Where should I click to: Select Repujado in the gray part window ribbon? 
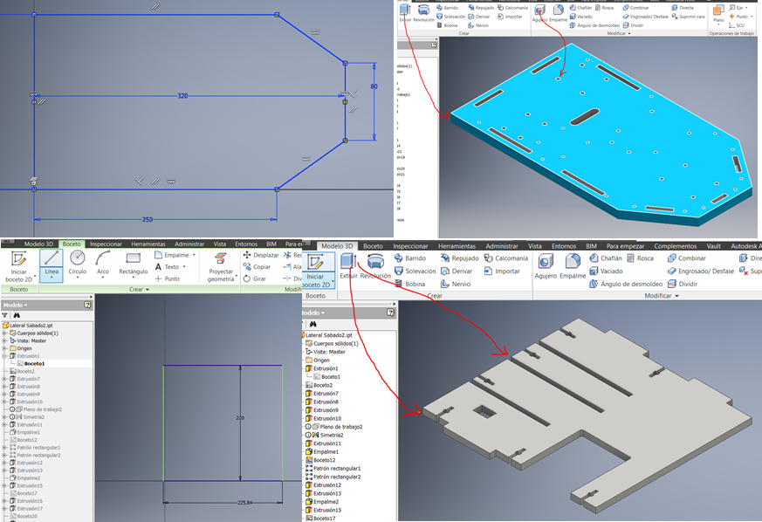point(460,258)
